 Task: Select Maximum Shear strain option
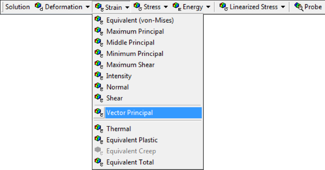[130, 65]
